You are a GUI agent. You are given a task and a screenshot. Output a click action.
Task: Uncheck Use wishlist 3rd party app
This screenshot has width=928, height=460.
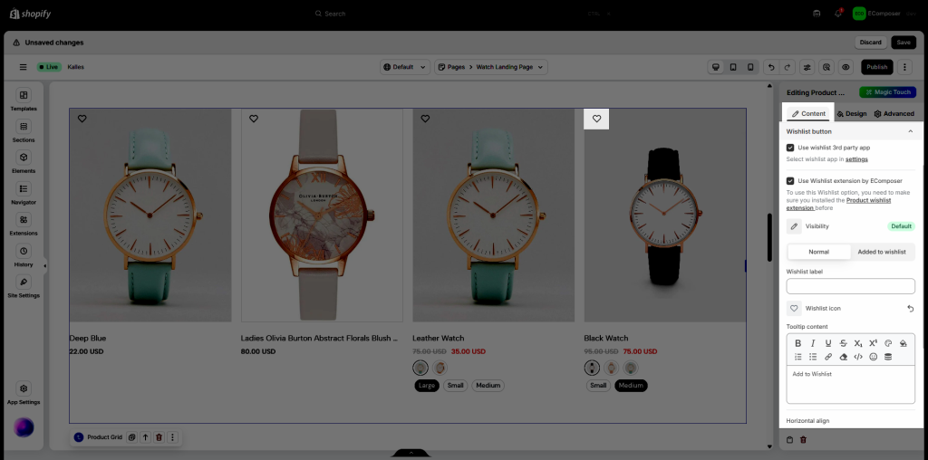(x=790, y=147)
